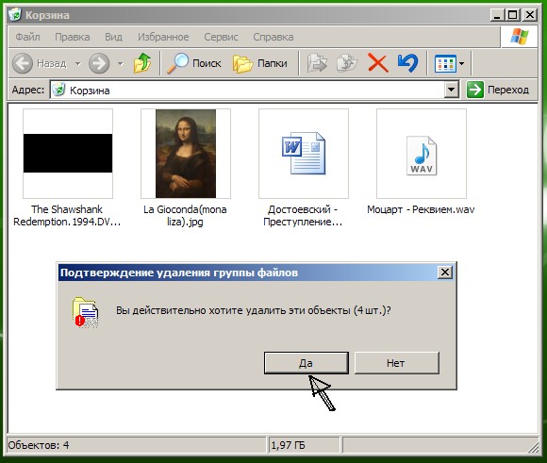The height and width of the screenshot is (463, 547).
Task: Click the Объектов: 4 status text
Action: pos(39,445)
